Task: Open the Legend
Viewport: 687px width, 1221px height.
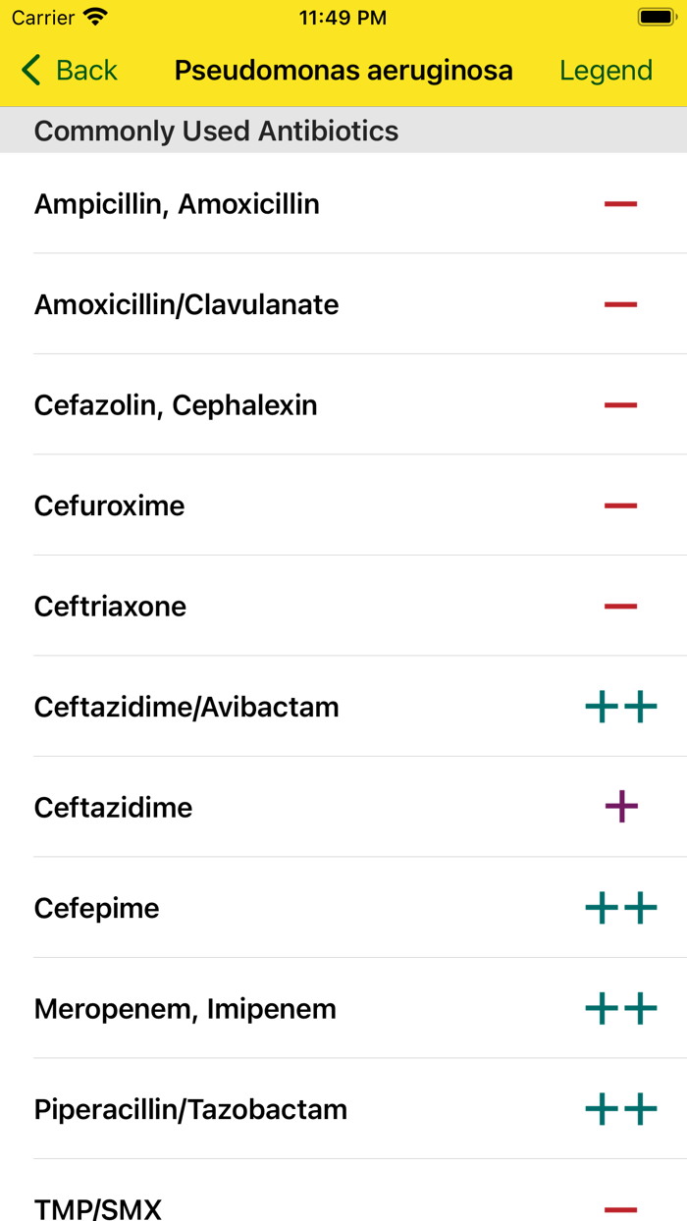Action: click(x=606, y=70)
